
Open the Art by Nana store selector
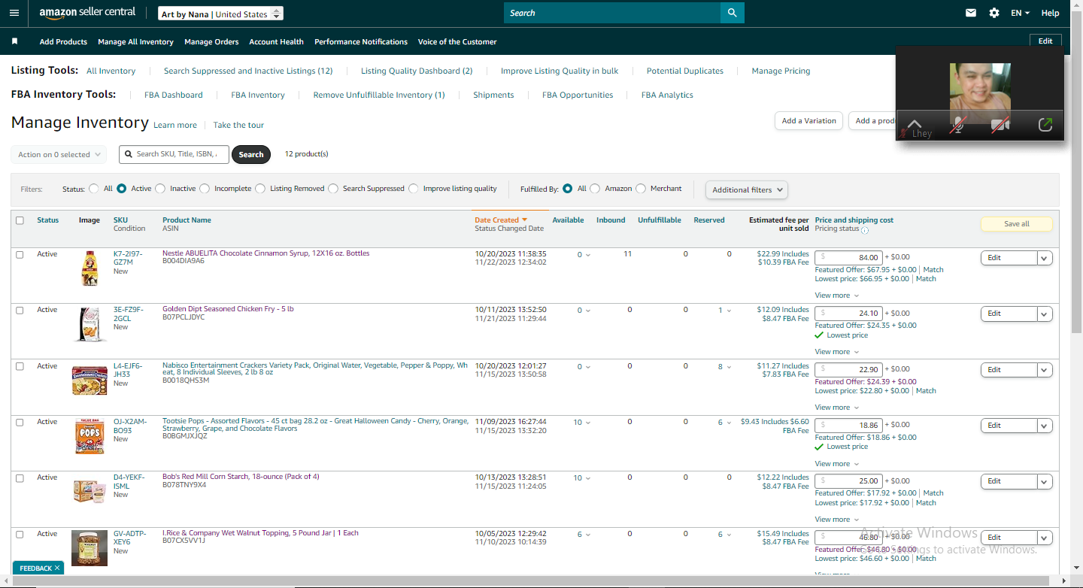221,14
